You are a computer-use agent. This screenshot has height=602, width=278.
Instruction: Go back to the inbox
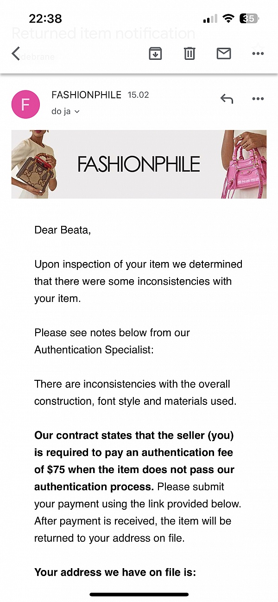pyautogui.click(x=15, y=53)
